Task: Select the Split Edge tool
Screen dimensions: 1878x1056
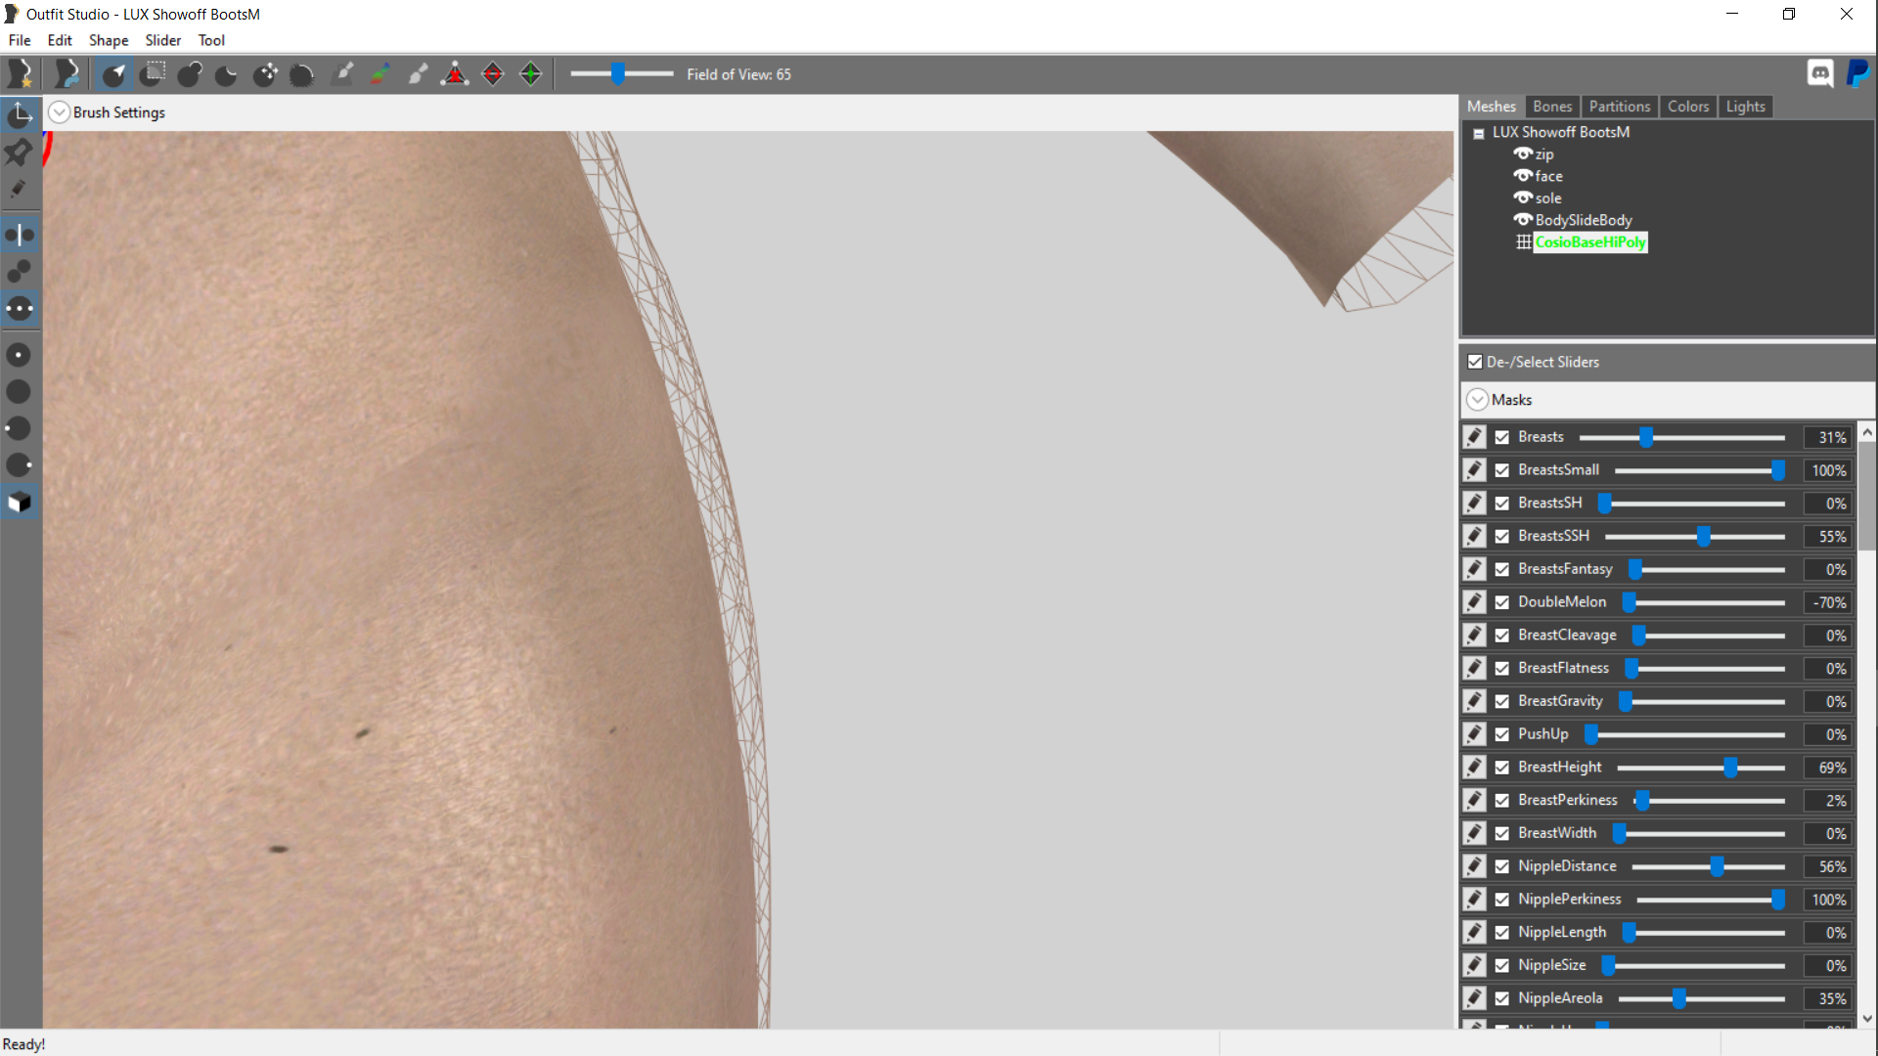Action: point(531,74)
